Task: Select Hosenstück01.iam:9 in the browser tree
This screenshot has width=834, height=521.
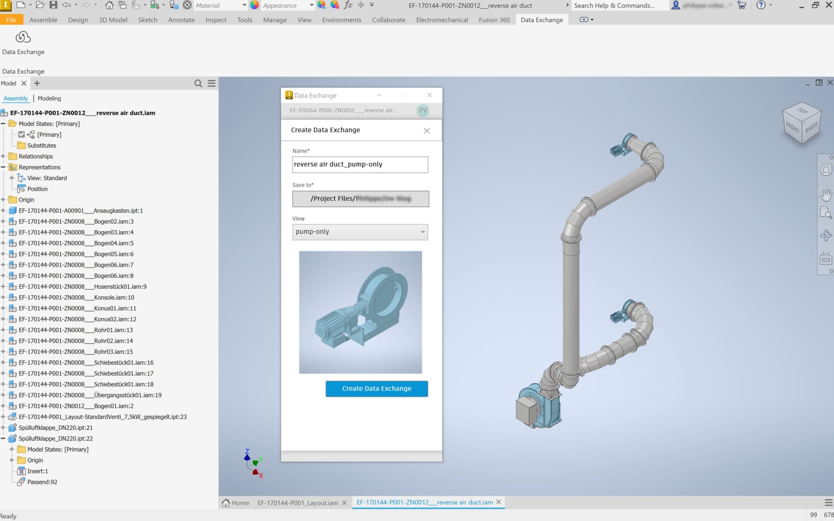Action: (x=83, y=287)
